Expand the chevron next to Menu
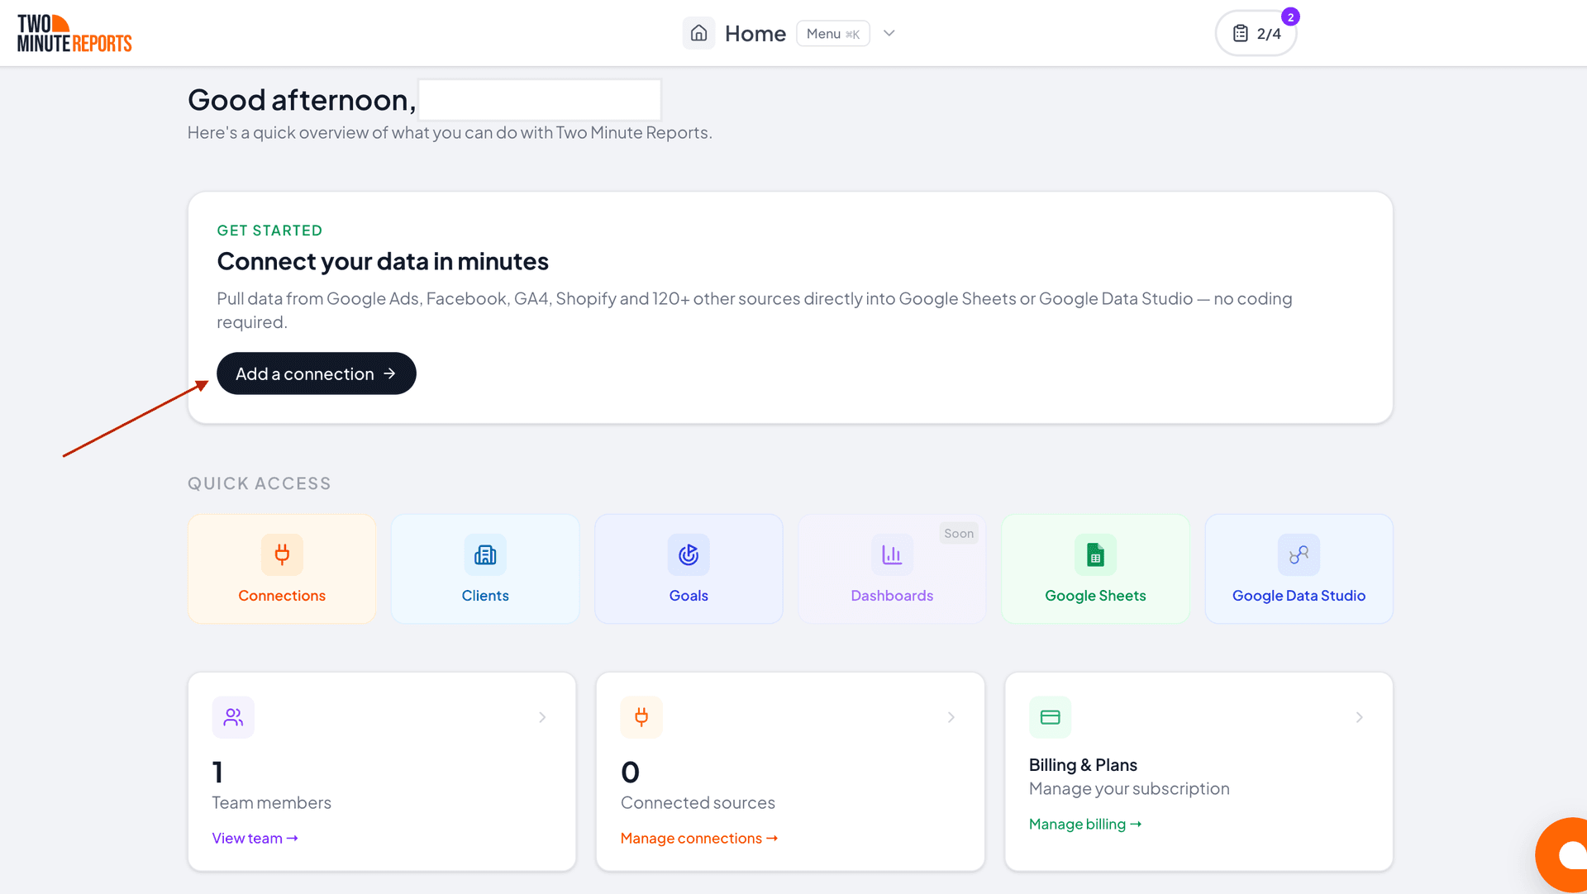The height and width of the screenshot is (894, 1587). pyautogui.click(x=889, y=33)
